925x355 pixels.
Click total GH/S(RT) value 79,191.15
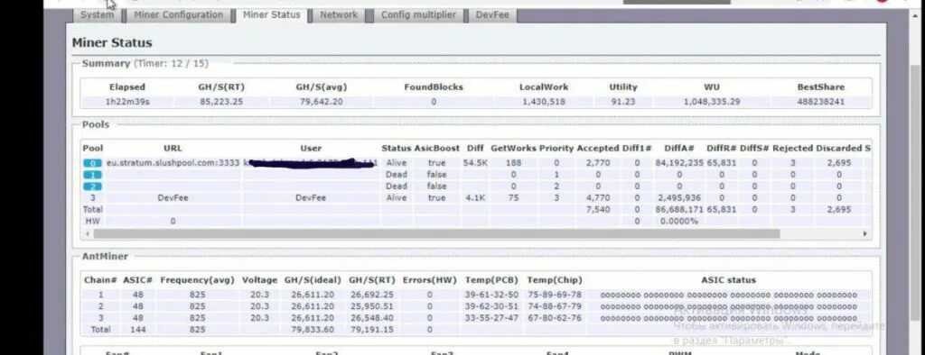[x=371, y=331]
